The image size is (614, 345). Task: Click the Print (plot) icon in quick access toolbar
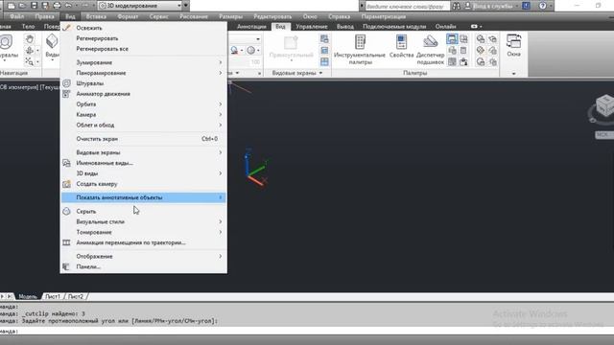point(57,6)
